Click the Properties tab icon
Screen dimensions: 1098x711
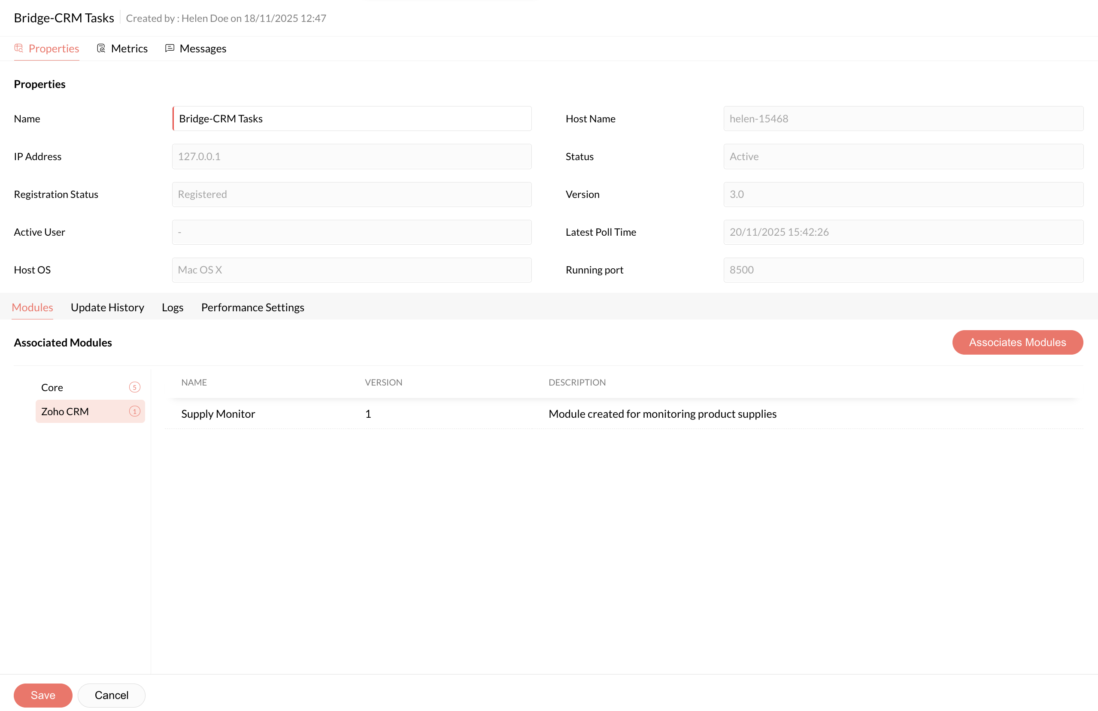[x=18, y=48]
